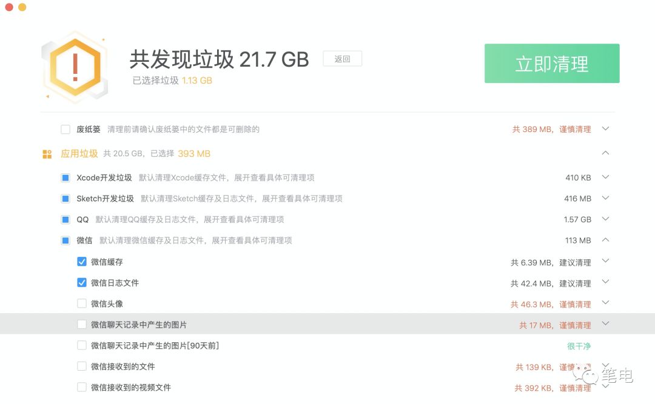Uncheck the 微信 checkbox
Image resolution: width=655 pixels, height=404 pixels.
coord(65,240)
